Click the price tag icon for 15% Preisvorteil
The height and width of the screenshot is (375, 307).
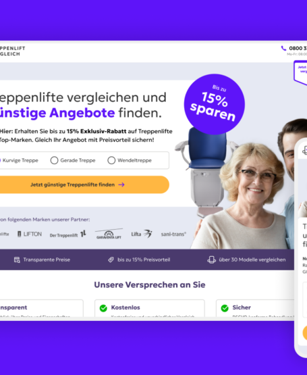click(111, 259)
